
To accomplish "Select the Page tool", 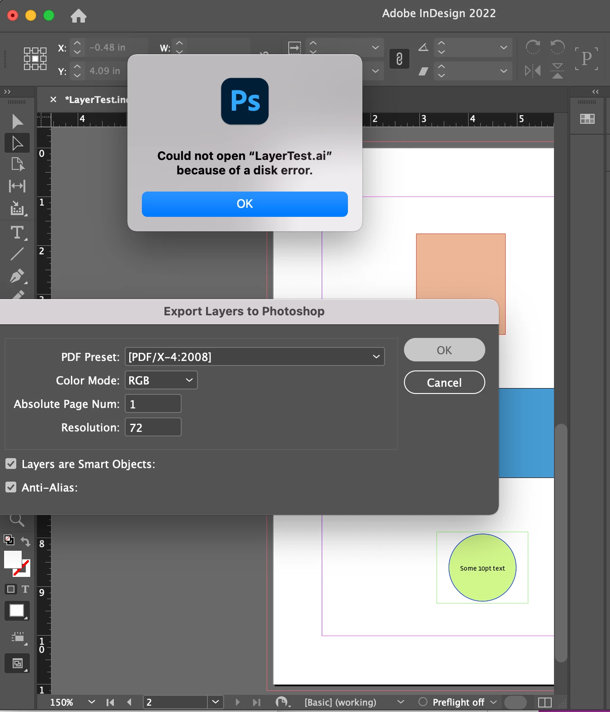I will [x=17, y=164].
